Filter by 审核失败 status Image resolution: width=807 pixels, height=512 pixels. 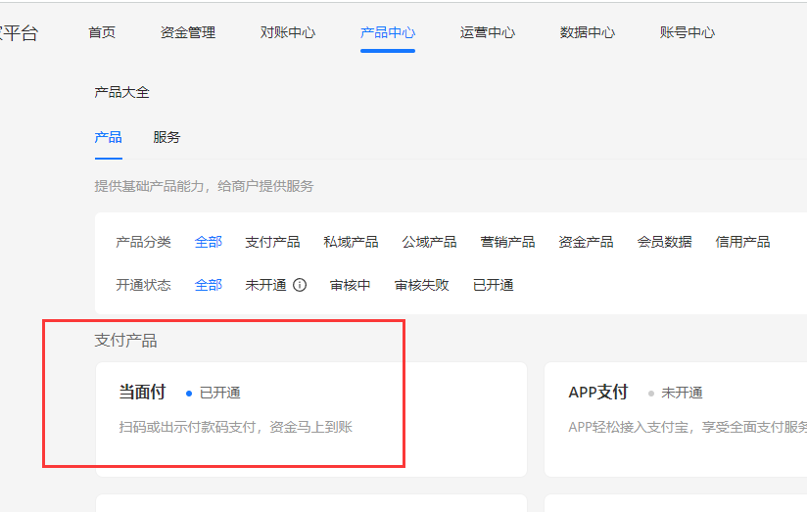[x=422, y=285]
